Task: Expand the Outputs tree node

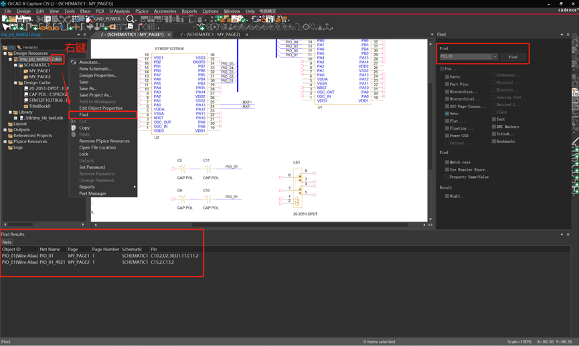Action: click(5, 130)
